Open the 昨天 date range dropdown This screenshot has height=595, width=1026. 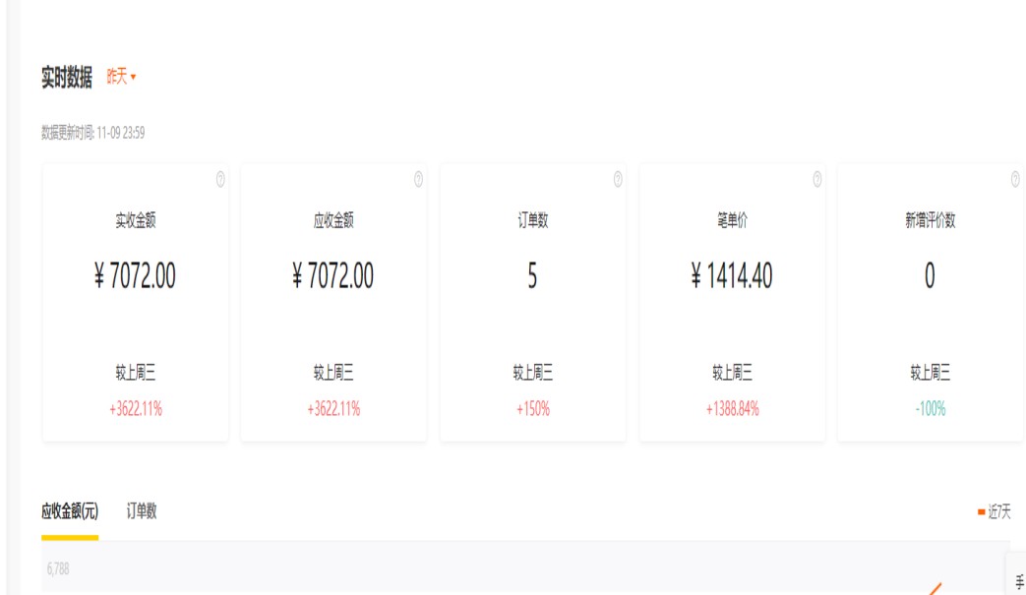tap(121, 77)
